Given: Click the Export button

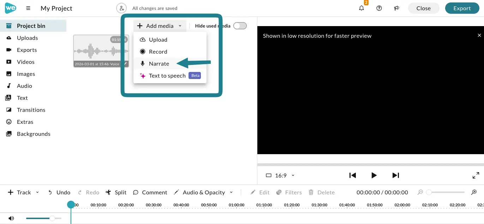Looking at the screenshot, I should (x=462, y=8).
